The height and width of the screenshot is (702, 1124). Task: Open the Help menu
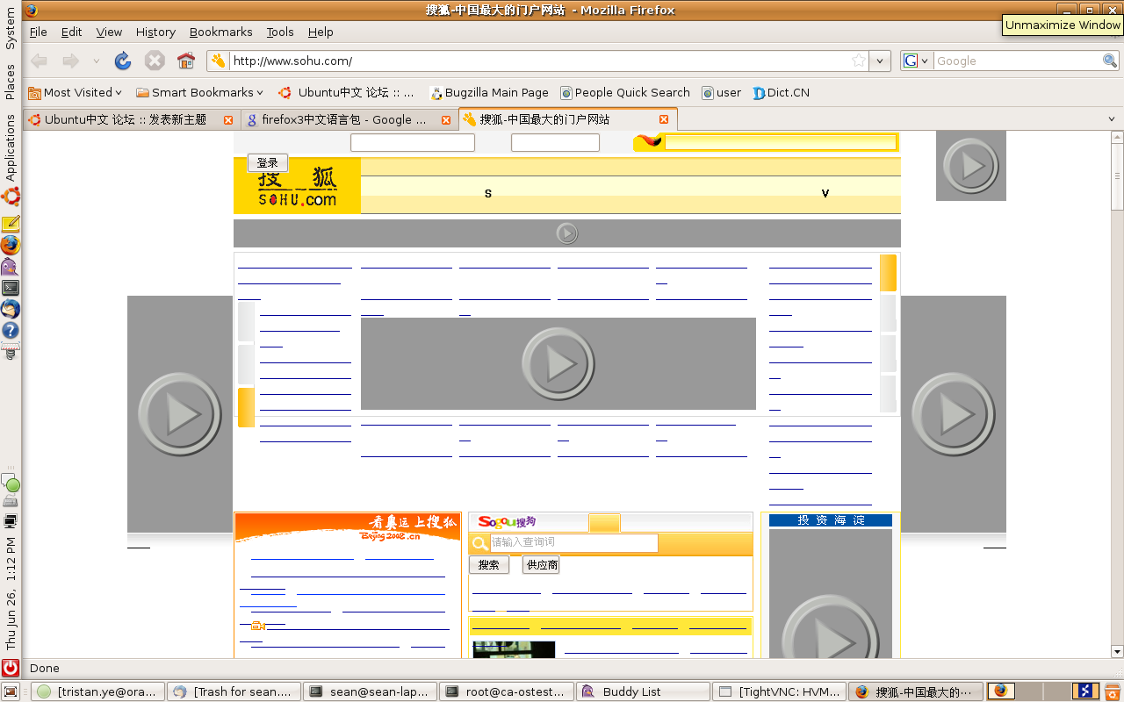[x=321, y=32]
